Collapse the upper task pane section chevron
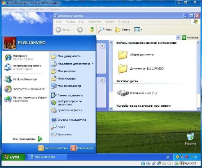 pyautogui.click(x=102, y=46)
